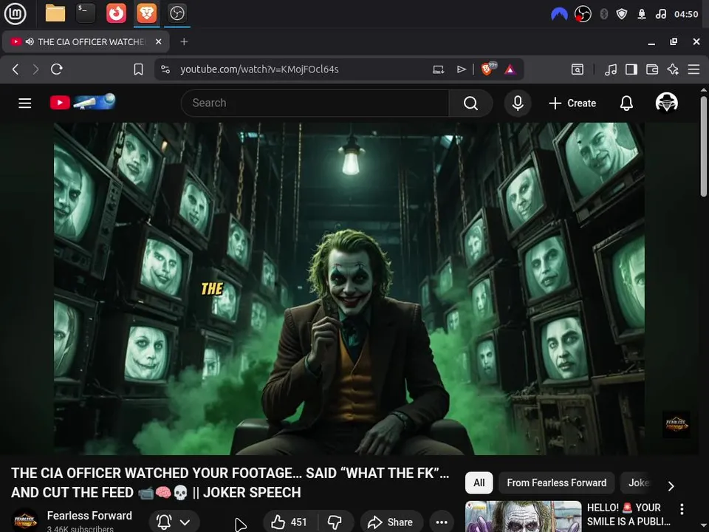
Task: Open Brave Wallet icon
Action: pyautogui.click(x=652, y=69)
